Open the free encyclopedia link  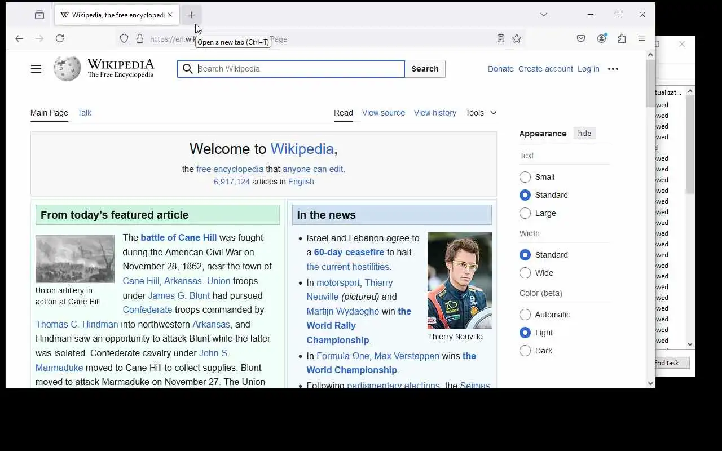(x=230, y=169)
